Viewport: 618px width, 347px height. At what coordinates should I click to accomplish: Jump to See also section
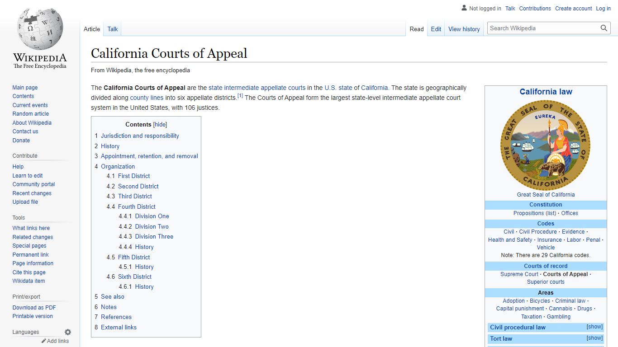112,297
